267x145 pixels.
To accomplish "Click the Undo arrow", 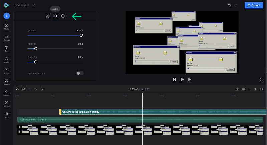I will point(229,5).
